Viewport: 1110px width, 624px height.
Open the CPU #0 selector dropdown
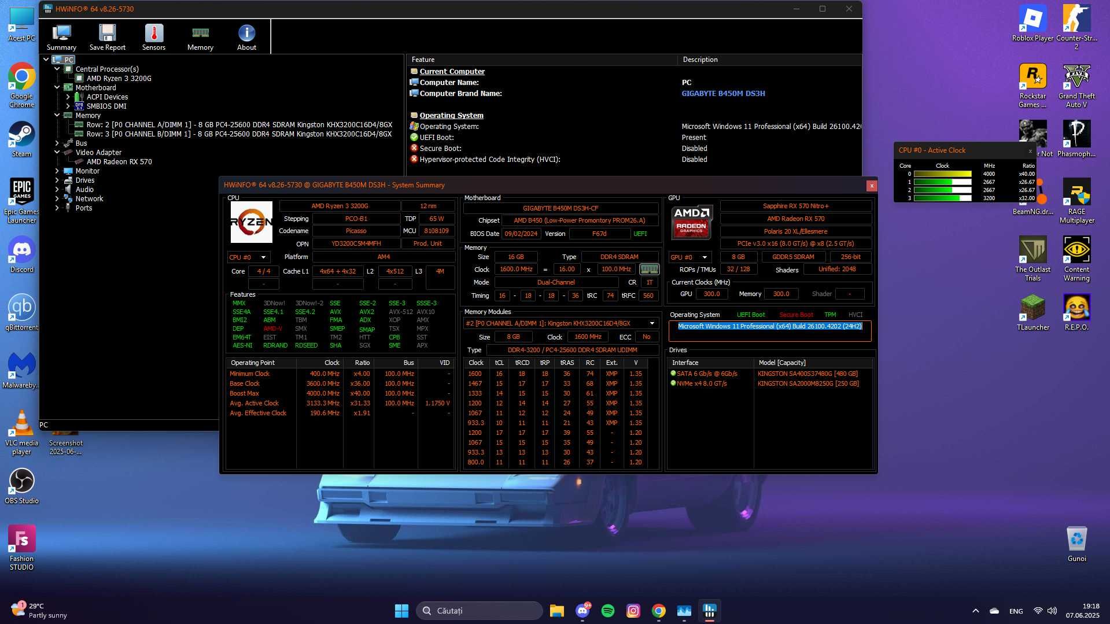(x=248, y=257)
